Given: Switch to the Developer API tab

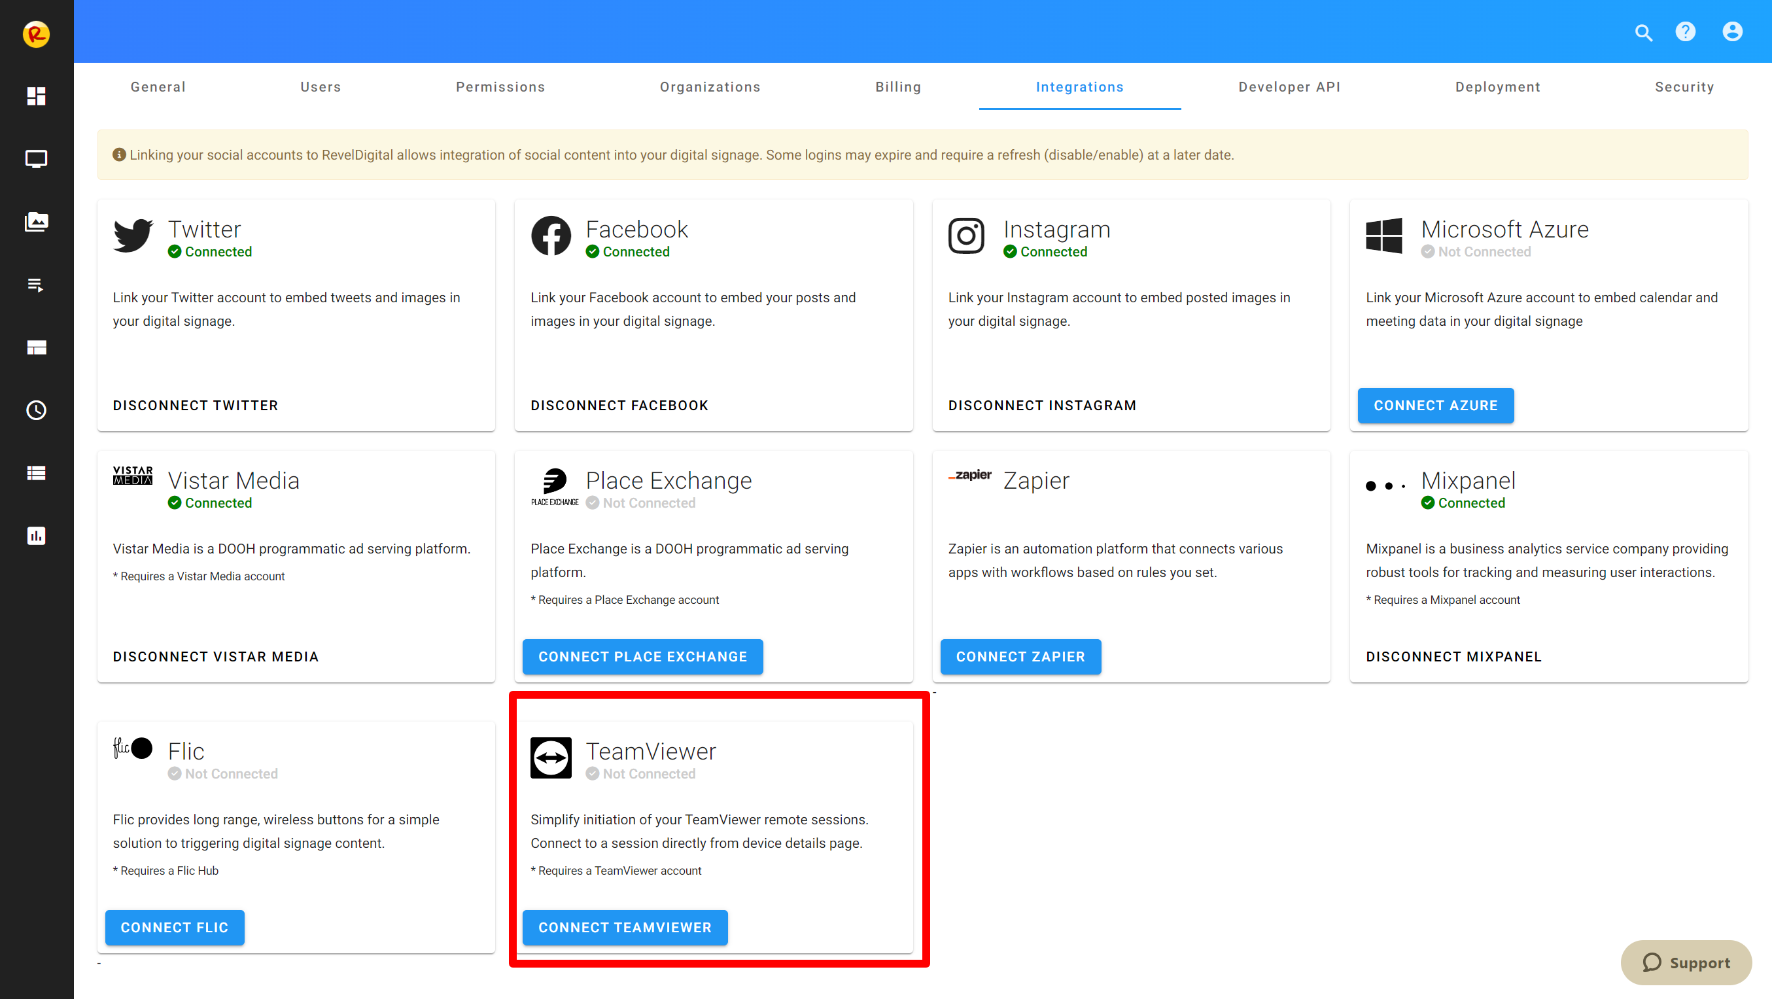Looking at the screenshot, I should [1289, 87].
